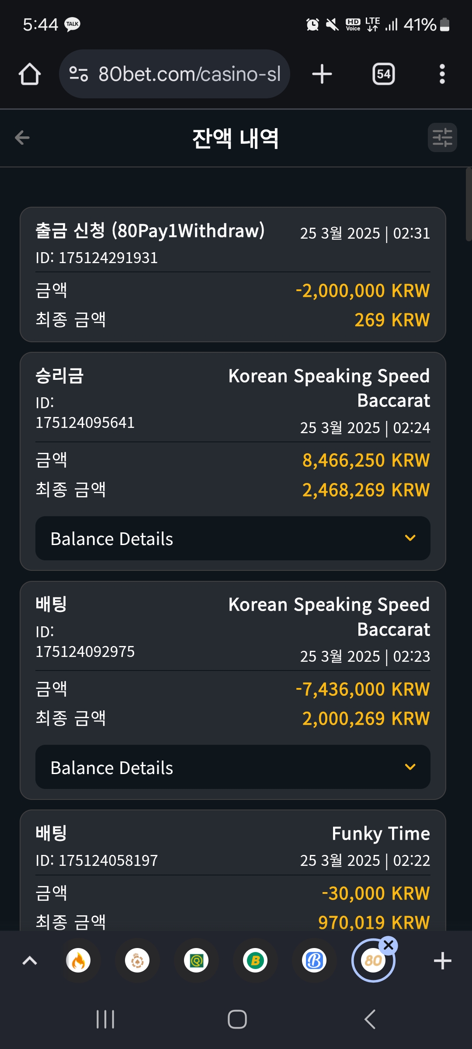Open the 출금 신청 withdrawal transaction card

point(233,274)
